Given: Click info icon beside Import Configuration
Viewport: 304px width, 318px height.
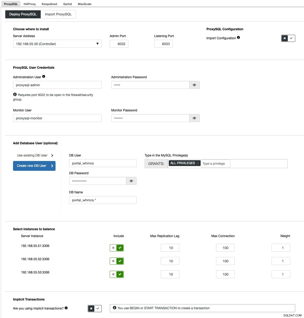Looking at the screenshot, I should (x=238, y=37).
